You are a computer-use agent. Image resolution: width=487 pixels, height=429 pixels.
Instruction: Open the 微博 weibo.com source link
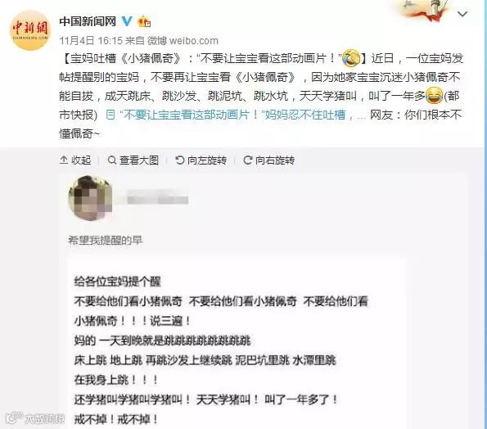click(183, 40)
